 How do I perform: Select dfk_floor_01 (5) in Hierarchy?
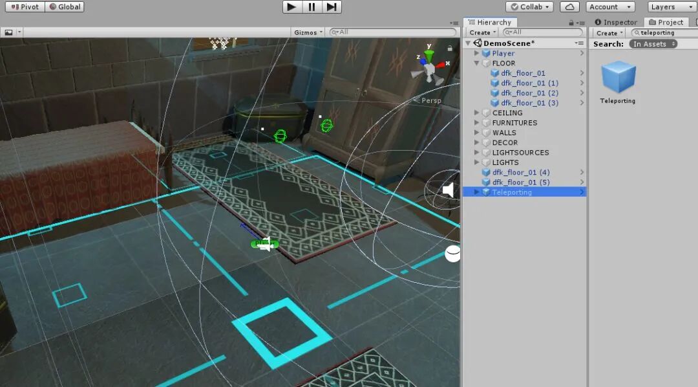pos(521,182)
